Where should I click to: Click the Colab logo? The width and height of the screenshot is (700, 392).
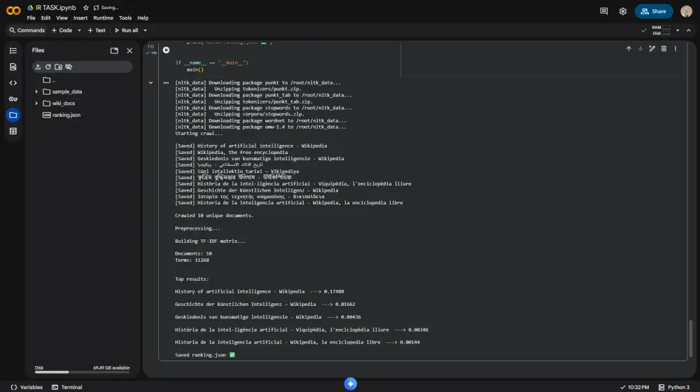tap(13, 10)
